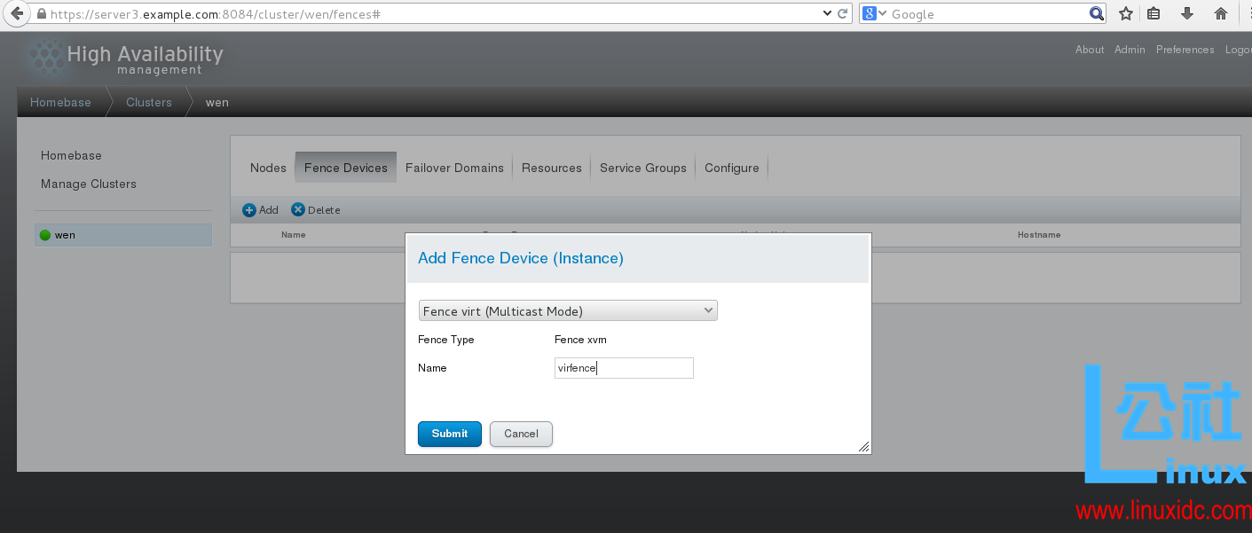Open the Preferences link in top bar
Screen dimensions: 1252x533
1185,50
